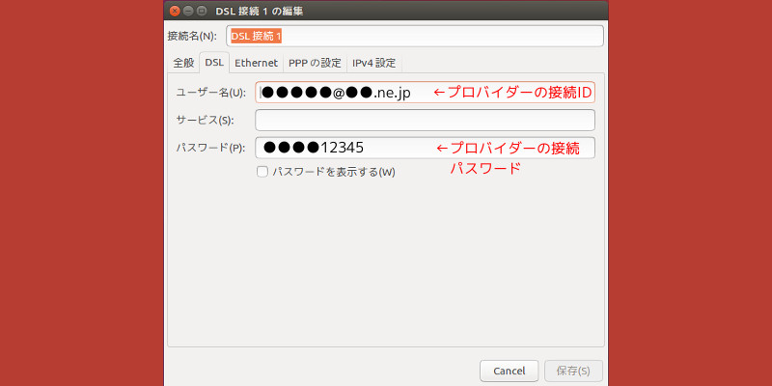Maximize the DSL connection edit window
This screenshot has width=772, height=386.
(202, 11)
